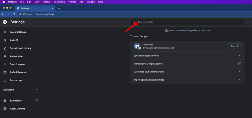The height and width of the screenshot is (118, 252).
Task: Open the Profiles menu
Action: (72, 2)
